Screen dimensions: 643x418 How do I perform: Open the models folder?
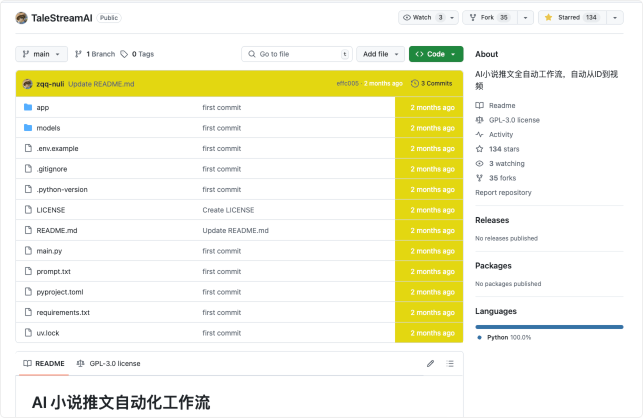[48, 128]
